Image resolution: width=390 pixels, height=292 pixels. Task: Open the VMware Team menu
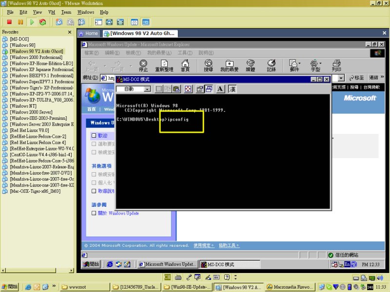(66, 12)
